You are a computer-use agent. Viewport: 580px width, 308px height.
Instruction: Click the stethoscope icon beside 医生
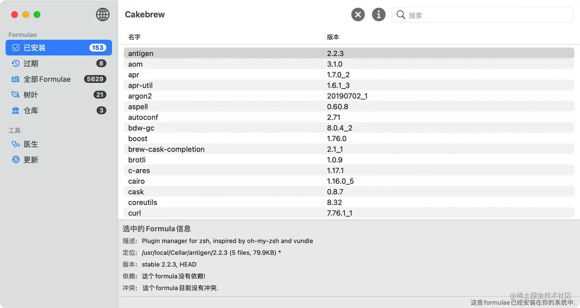coord(16,144)
